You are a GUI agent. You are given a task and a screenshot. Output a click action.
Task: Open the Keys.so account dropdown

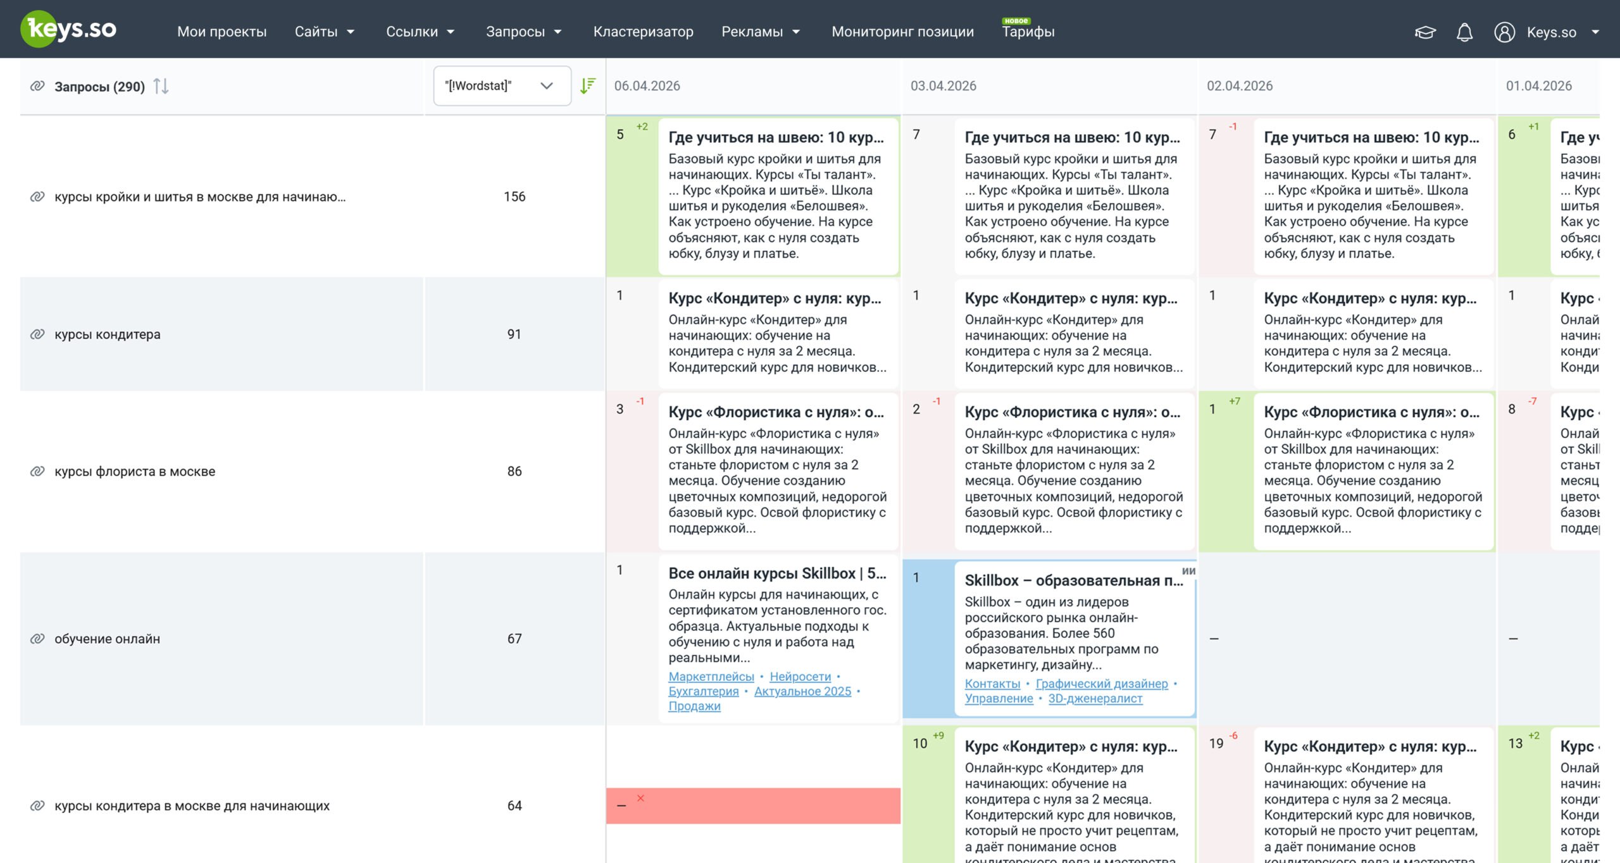[1563, 32]
